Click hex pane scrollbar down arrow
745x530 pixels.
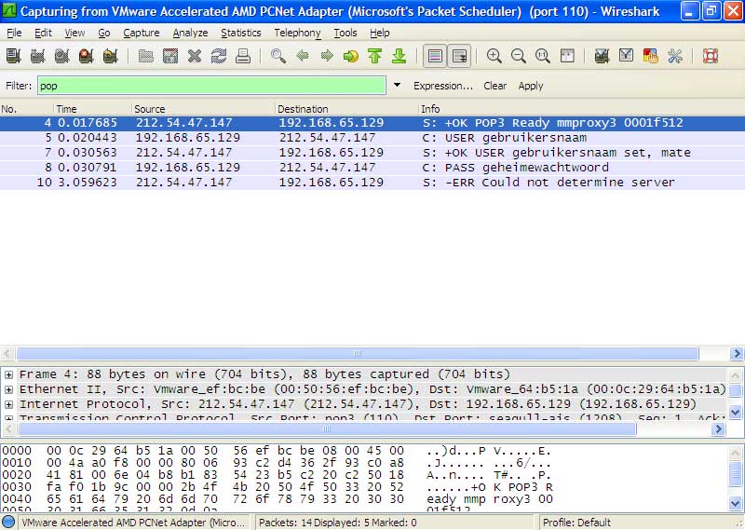[735, 503]
